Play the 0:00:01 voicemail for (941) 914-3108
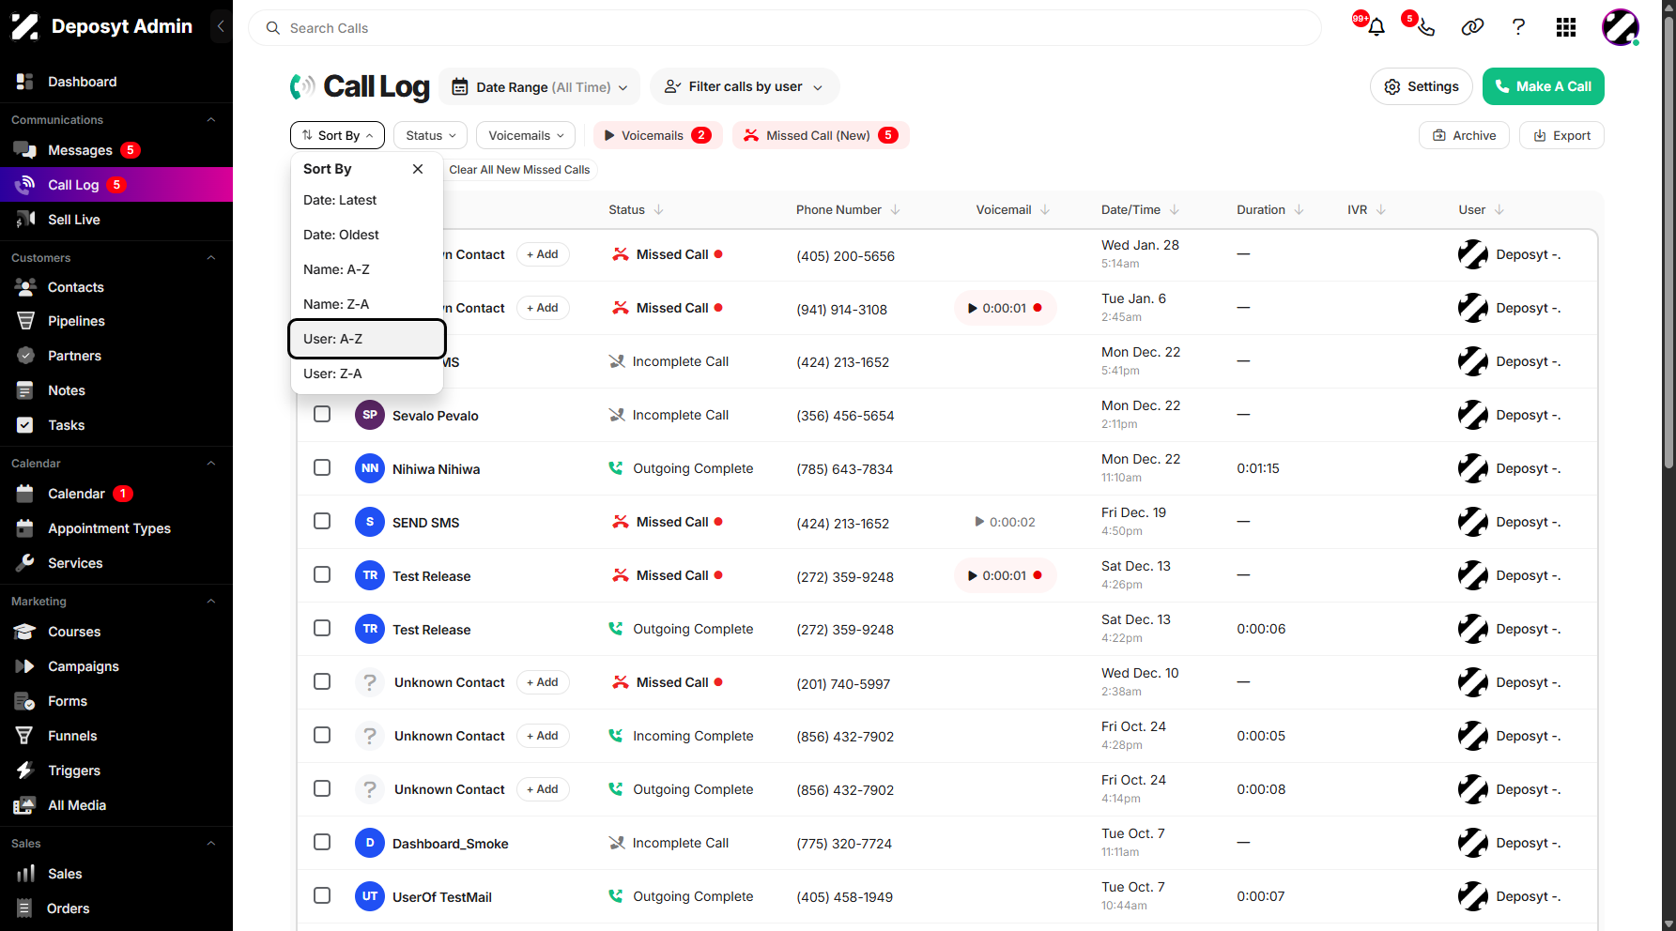Screen dimensions: 1676x931 click(1006, 308)
